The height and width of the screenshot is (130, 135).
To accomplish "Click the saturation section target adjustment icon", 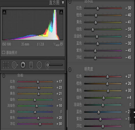I will click(x=70, y=1).
